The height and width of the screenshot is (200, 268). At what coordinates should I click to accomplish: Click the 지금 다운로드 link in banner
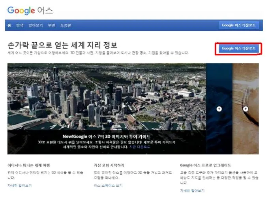[140, 147]
